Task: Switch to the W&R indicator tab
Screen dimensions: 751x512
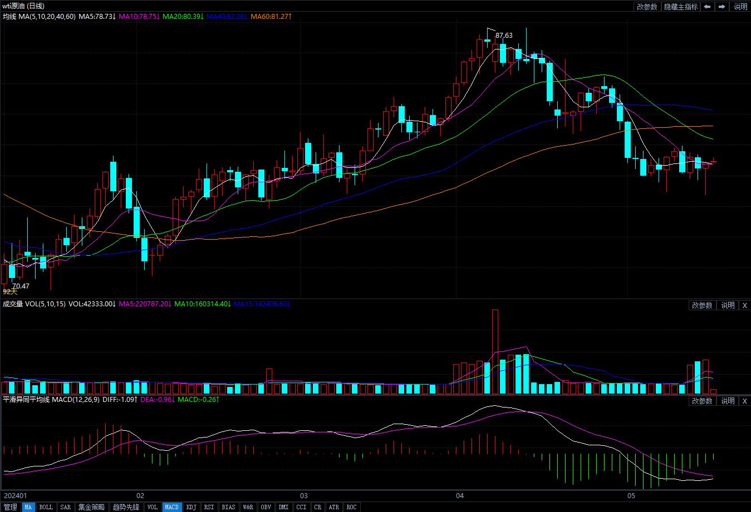Action: 248,507
